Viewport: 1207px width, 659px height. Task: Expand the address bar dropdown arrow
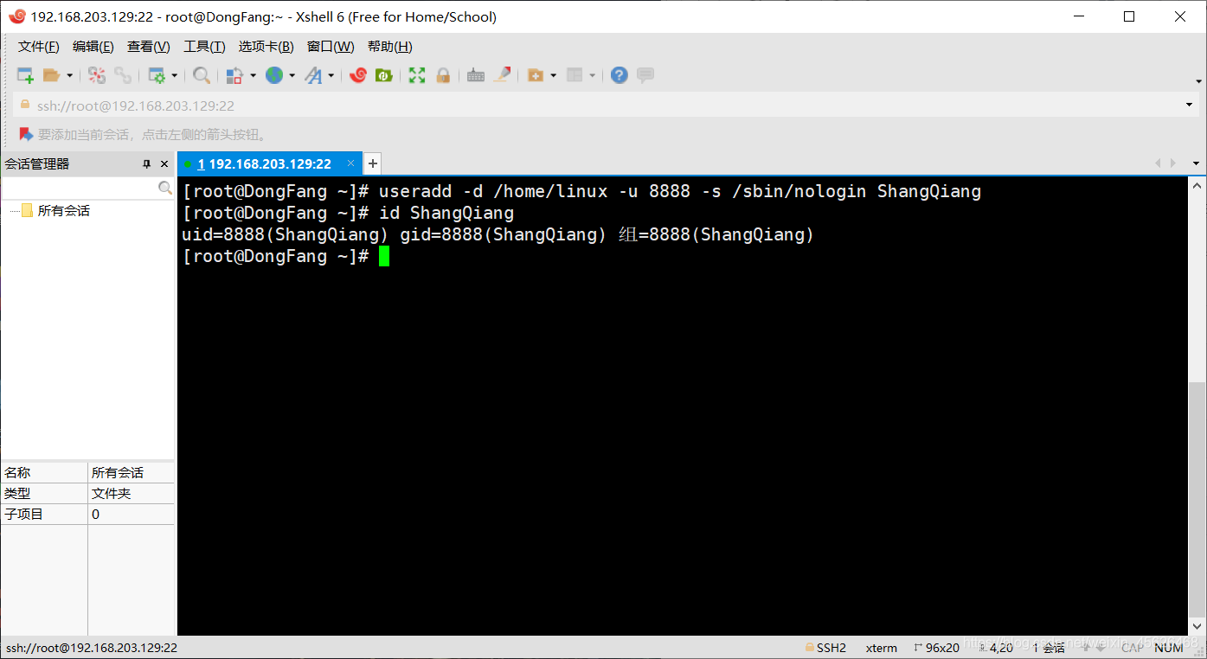[x=1189, y=106]
